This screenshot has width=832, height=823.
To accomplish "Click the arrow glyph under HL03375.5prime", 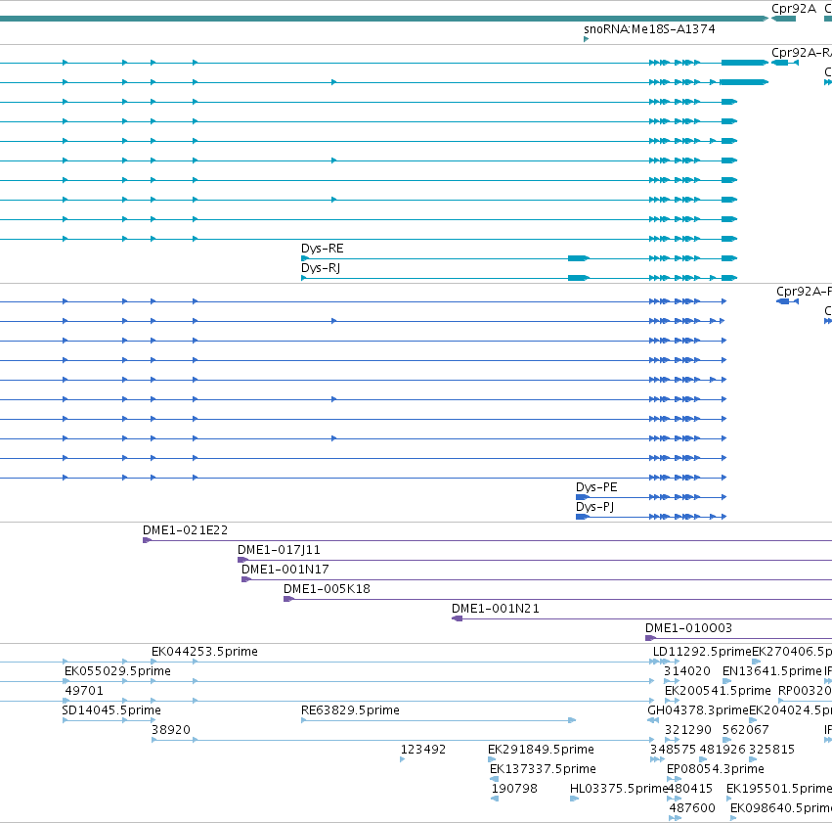I will point(574,799).
